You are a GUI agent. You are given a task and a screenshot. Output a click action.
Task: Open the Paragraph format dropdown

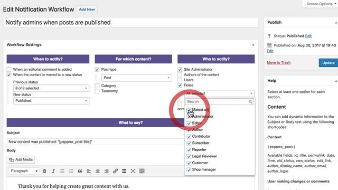[24, 171]
